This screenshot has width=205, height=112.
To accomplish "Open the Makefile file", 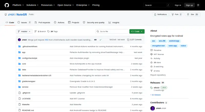I will coord(26,104).
